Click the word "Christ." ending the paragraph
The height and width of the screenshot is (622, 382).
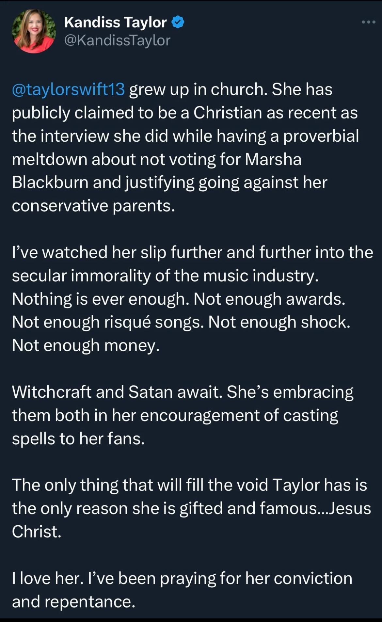pos(37,532)
